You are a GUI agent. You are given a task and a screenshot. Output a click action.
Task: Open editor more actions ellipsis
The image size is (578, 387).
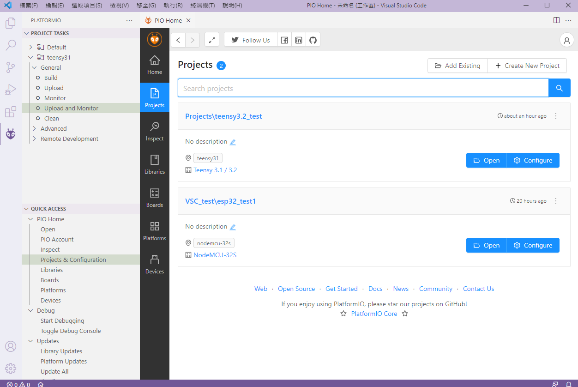[568, 20]
